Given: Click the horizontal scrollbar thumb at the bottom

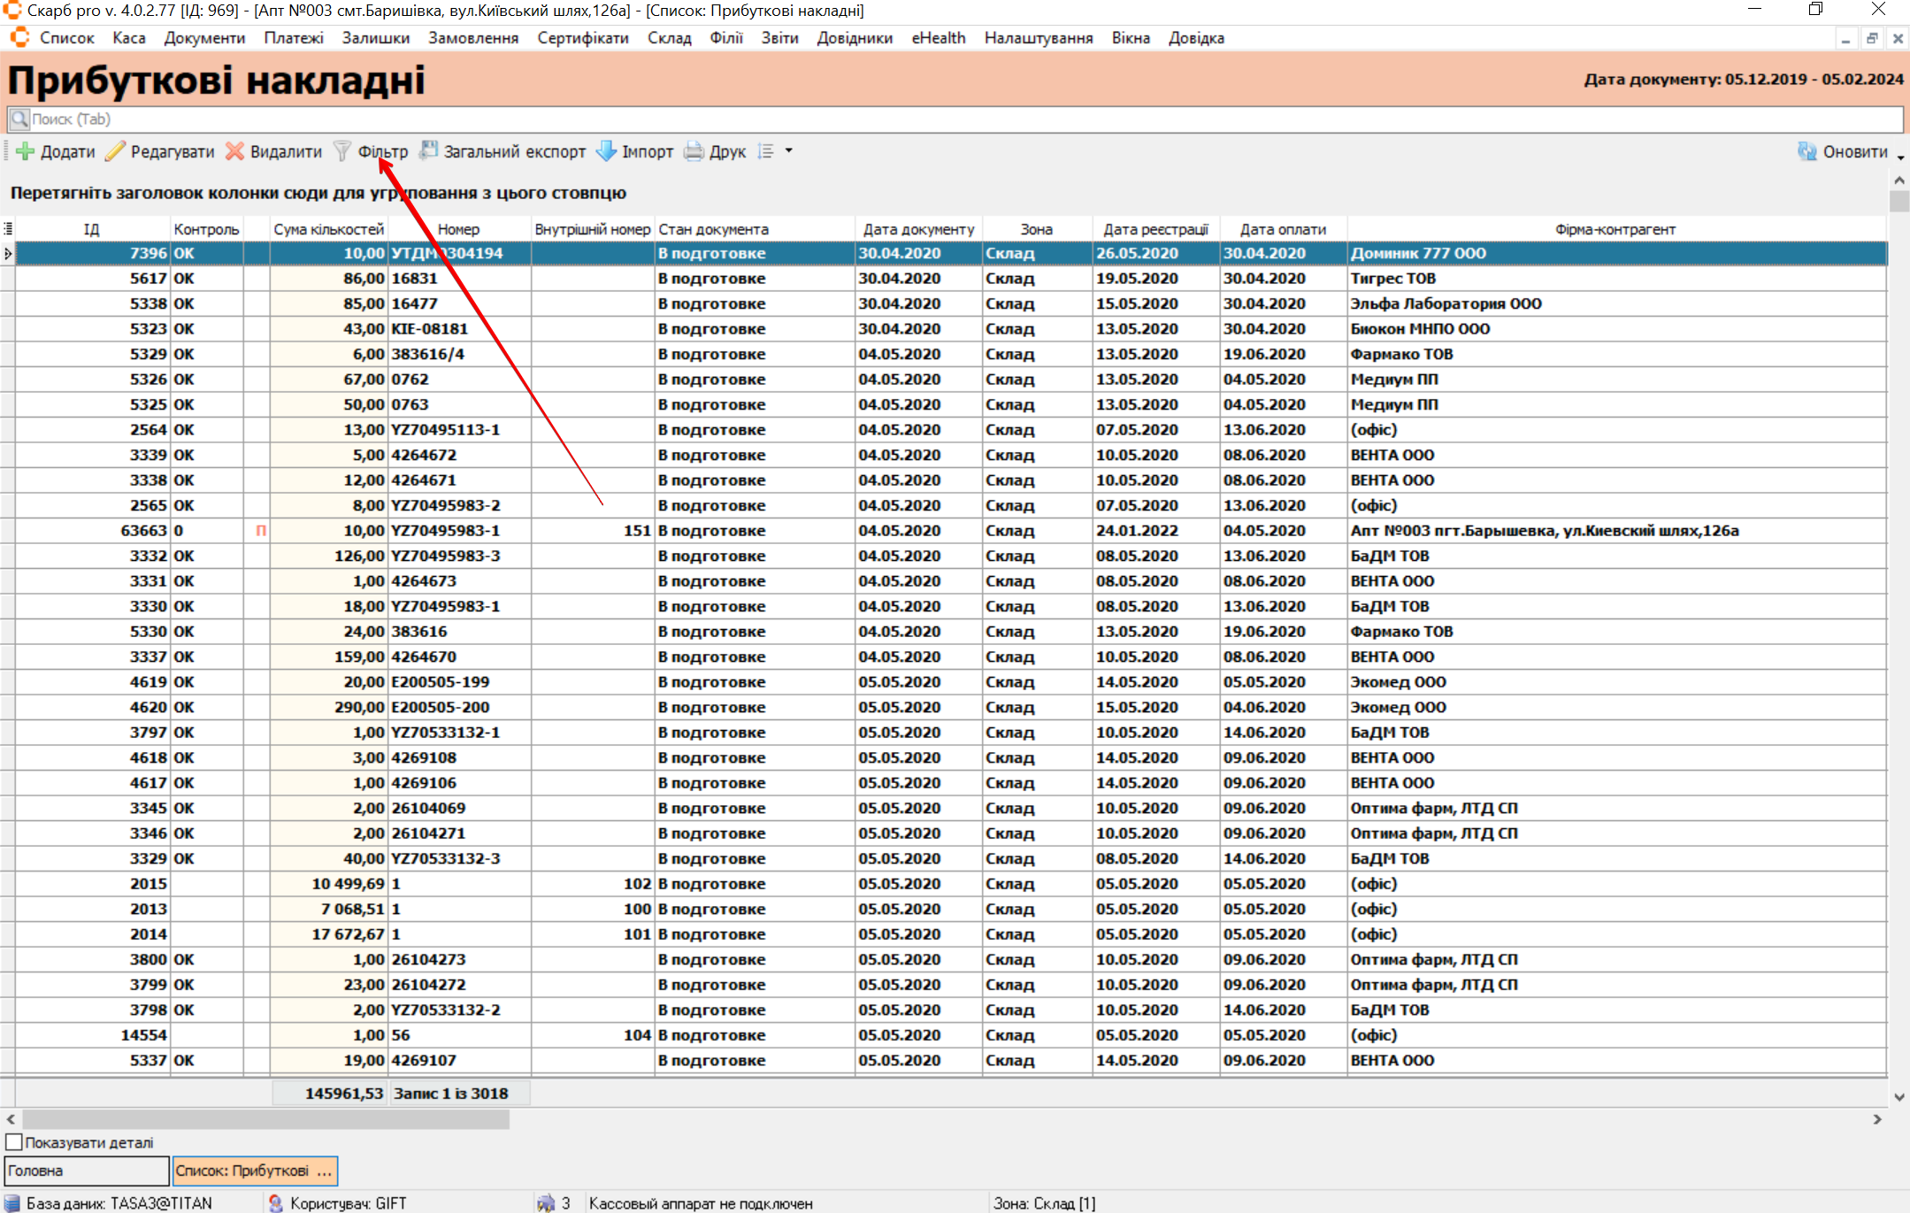Looking at the screenshot, I should [265, 1119].
